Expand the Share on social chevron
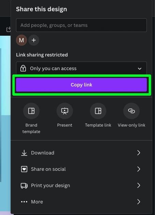 [139, 169]
